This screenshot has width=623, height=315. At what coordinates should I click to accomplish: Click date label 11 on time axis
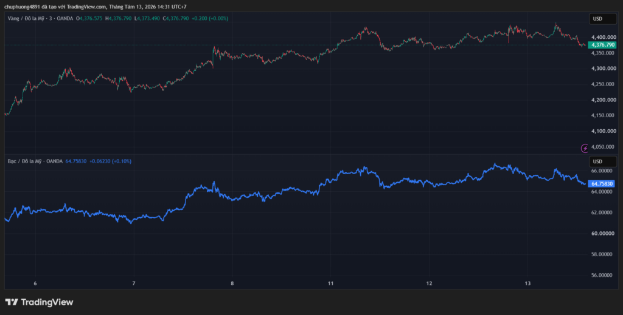(330, 283)
